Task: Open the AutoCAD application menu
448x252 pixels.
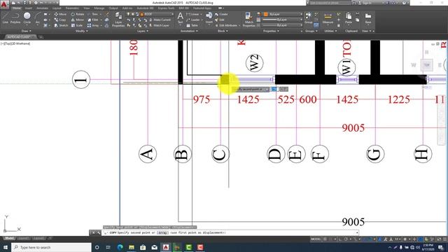Action: 4,4
